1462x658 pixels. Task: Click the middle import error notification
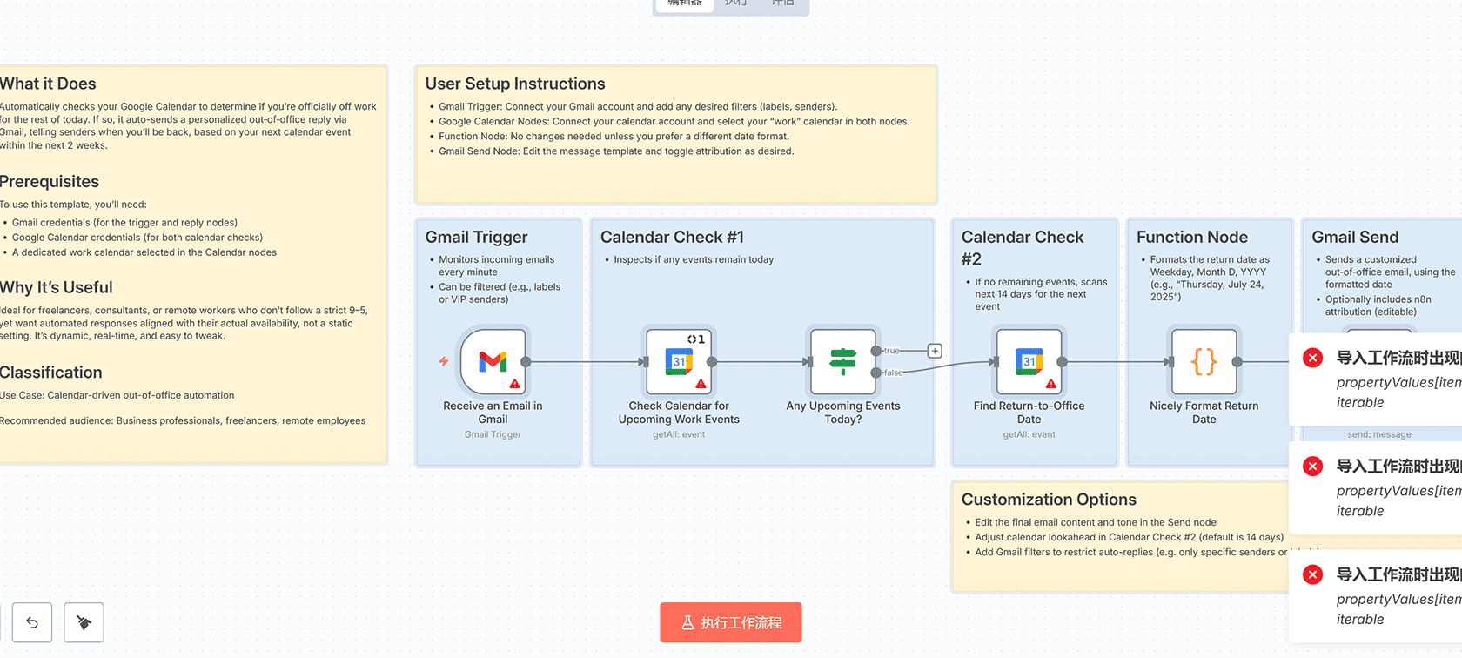[x=1384, y=489]
